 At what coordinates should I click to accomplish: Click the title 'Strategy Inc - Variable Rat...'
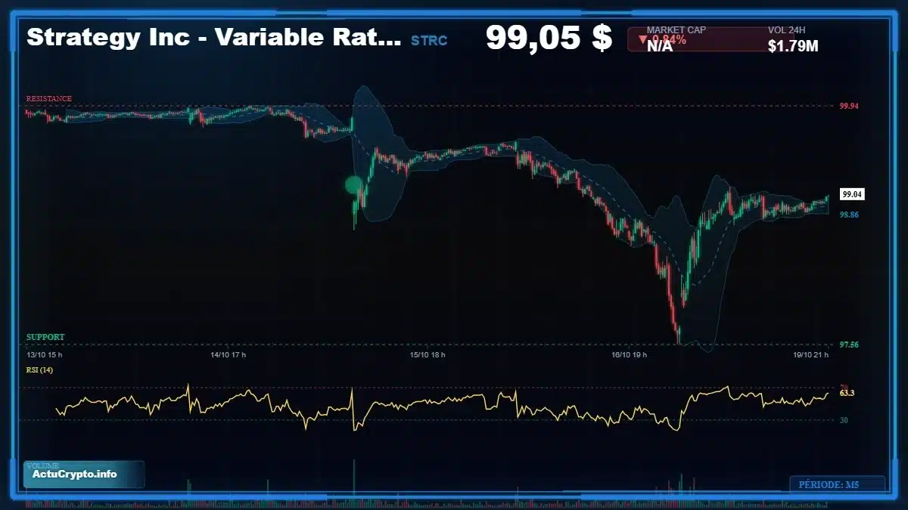click(x=214, y=38)
